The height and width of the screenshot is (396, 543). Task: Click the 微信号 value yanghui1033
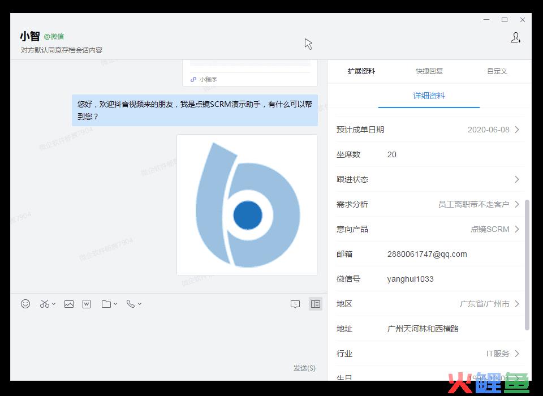(x=411, y=279)
